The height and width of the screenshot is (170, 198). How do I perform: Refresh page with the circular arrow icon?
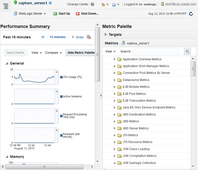(x=191, y=14)
